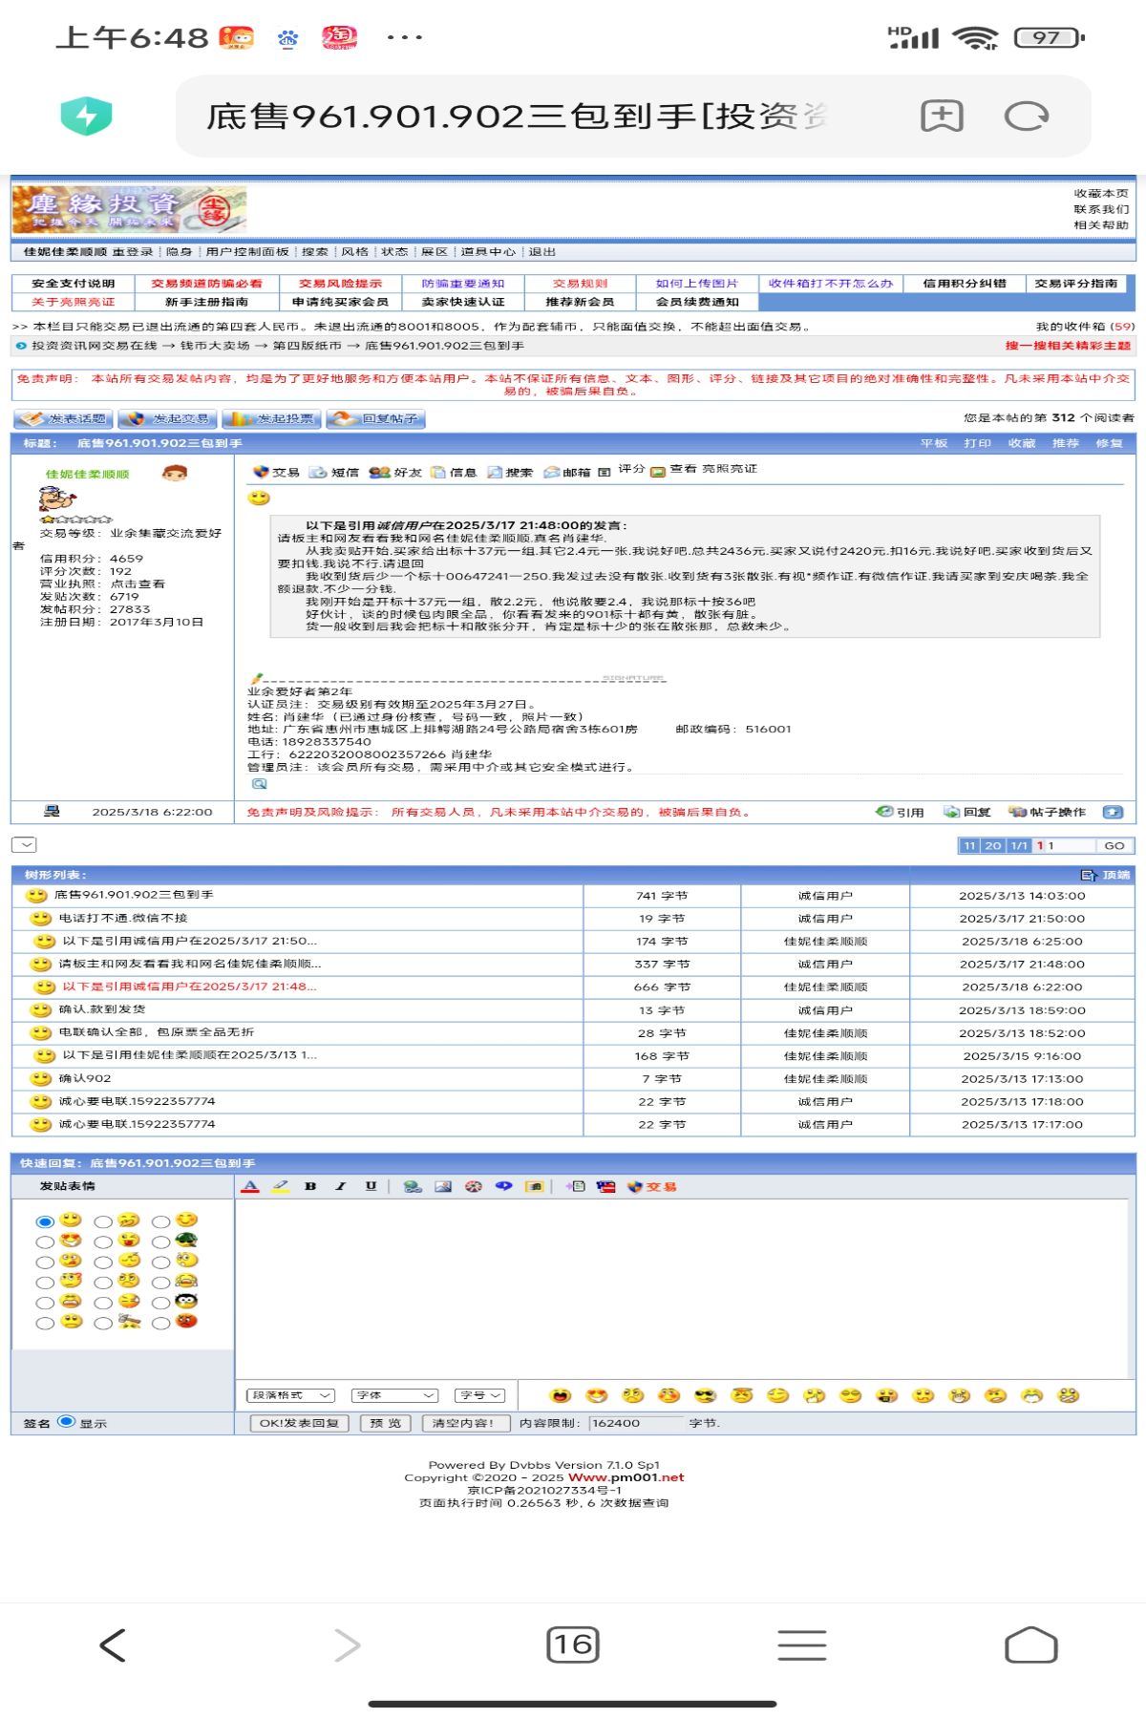Click the 交易 shield icon in editor toolbar

click(x=652, y=1186)
